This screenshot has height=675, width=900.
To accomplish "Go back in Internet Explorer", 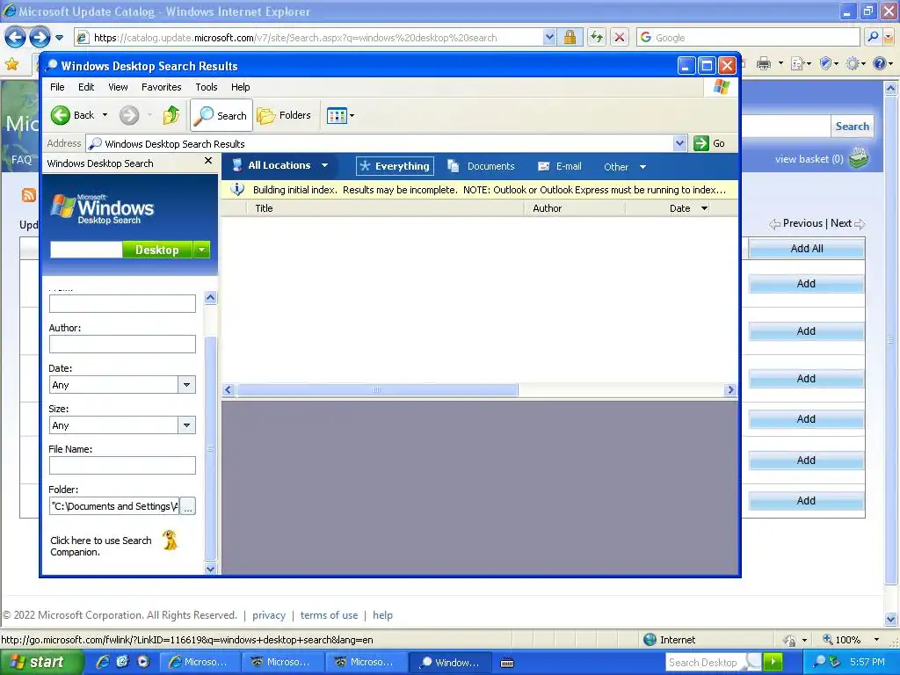I will [x=16, y=37].
